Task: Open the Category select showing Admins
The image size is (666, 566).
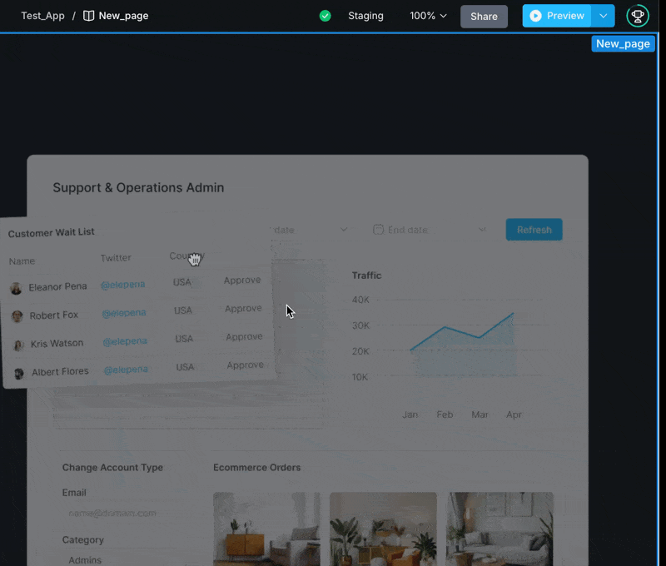Action: tap(125, 559)
